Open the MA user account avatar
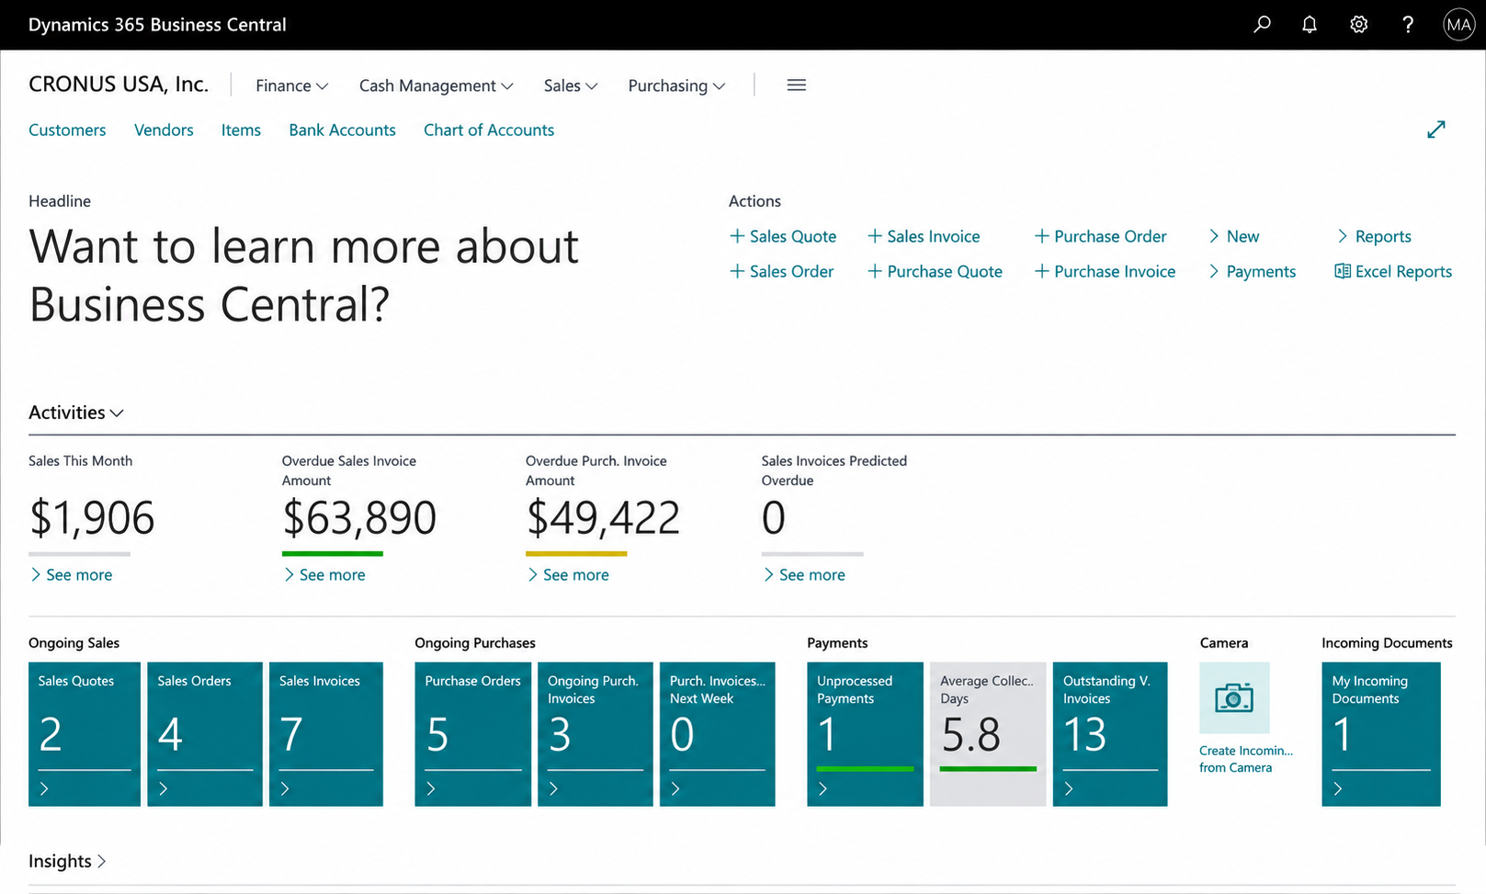1486x894 pixels. coord(1459,25)
